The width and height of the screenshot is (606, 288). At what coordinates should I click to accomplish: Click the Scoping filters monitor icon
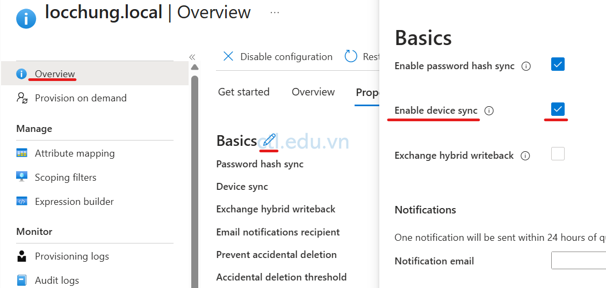pos(21,177)
